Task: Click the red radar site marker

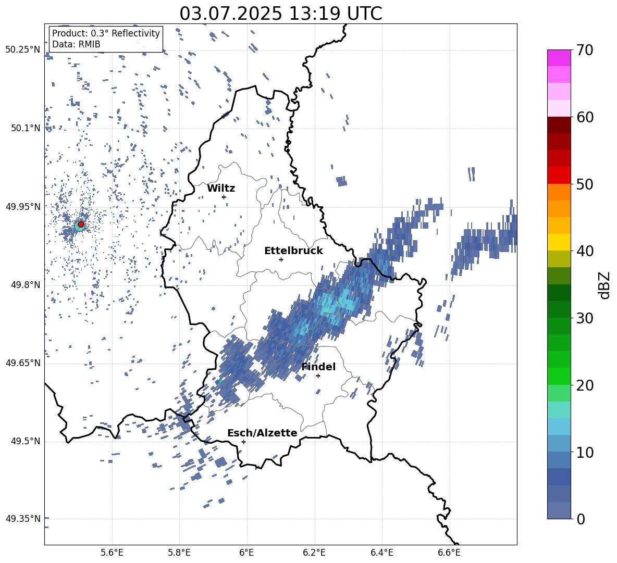Action: pyautogui.click(x=81, y=224)
